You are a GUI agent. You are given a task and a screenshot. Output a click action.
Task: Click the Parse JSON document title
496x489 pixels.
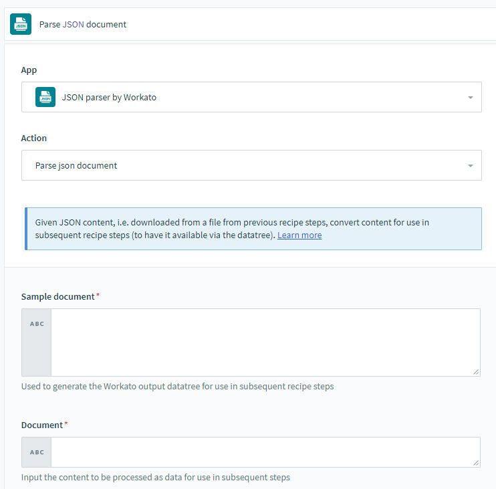coord(83,24)
